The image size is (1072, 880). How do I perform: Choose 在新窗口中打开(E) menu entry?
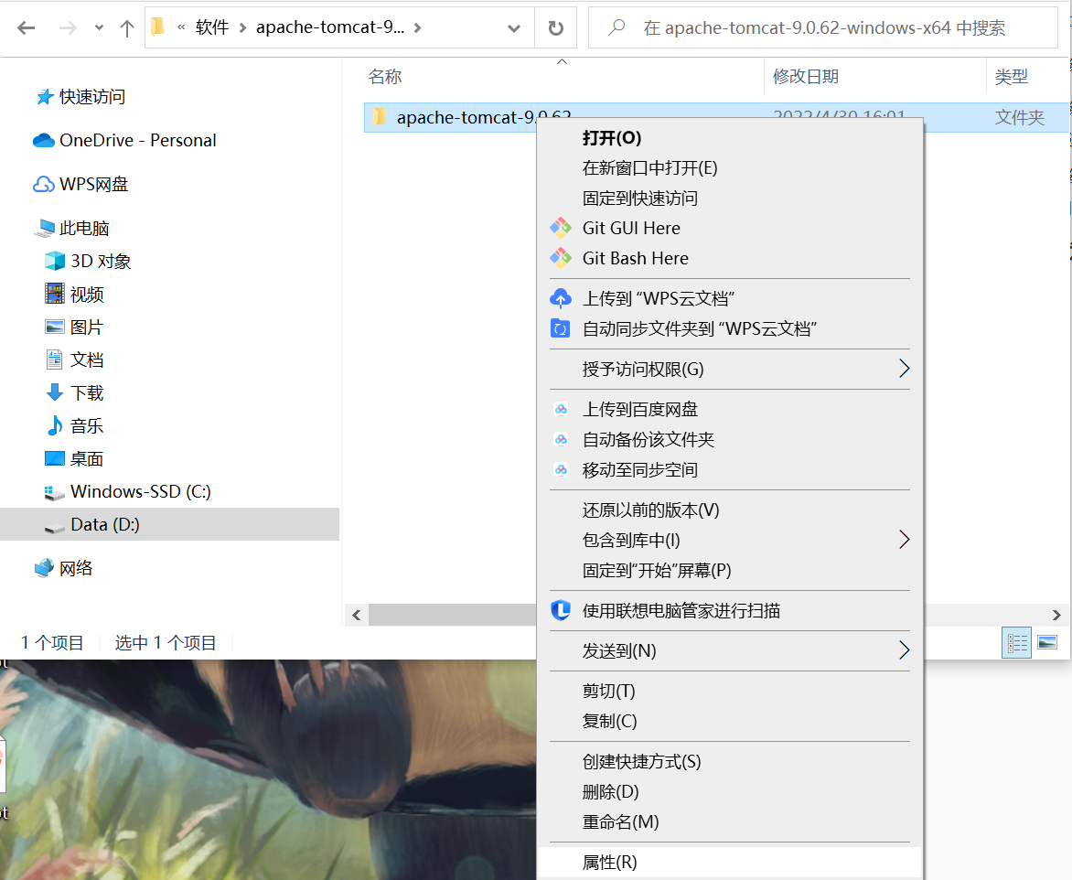click(730, 168)
